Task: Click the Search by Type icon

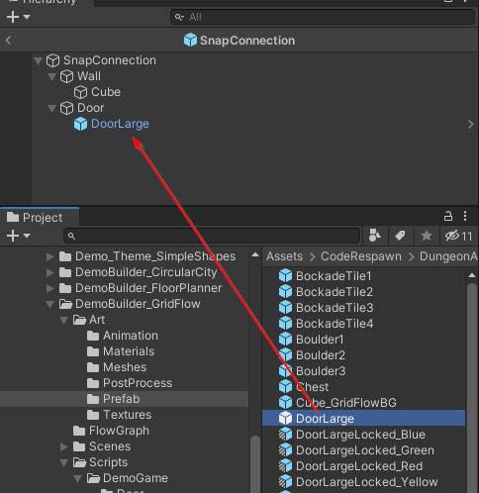Action: click(375, 236)
